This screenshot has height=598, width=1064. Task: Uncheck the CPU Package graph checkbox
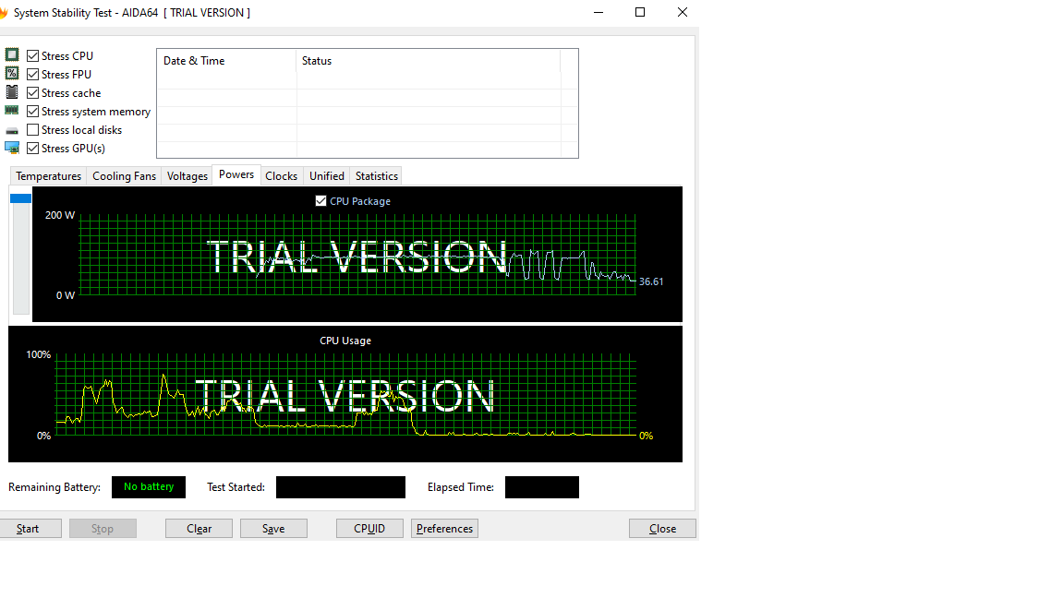(x=321, y=200)
